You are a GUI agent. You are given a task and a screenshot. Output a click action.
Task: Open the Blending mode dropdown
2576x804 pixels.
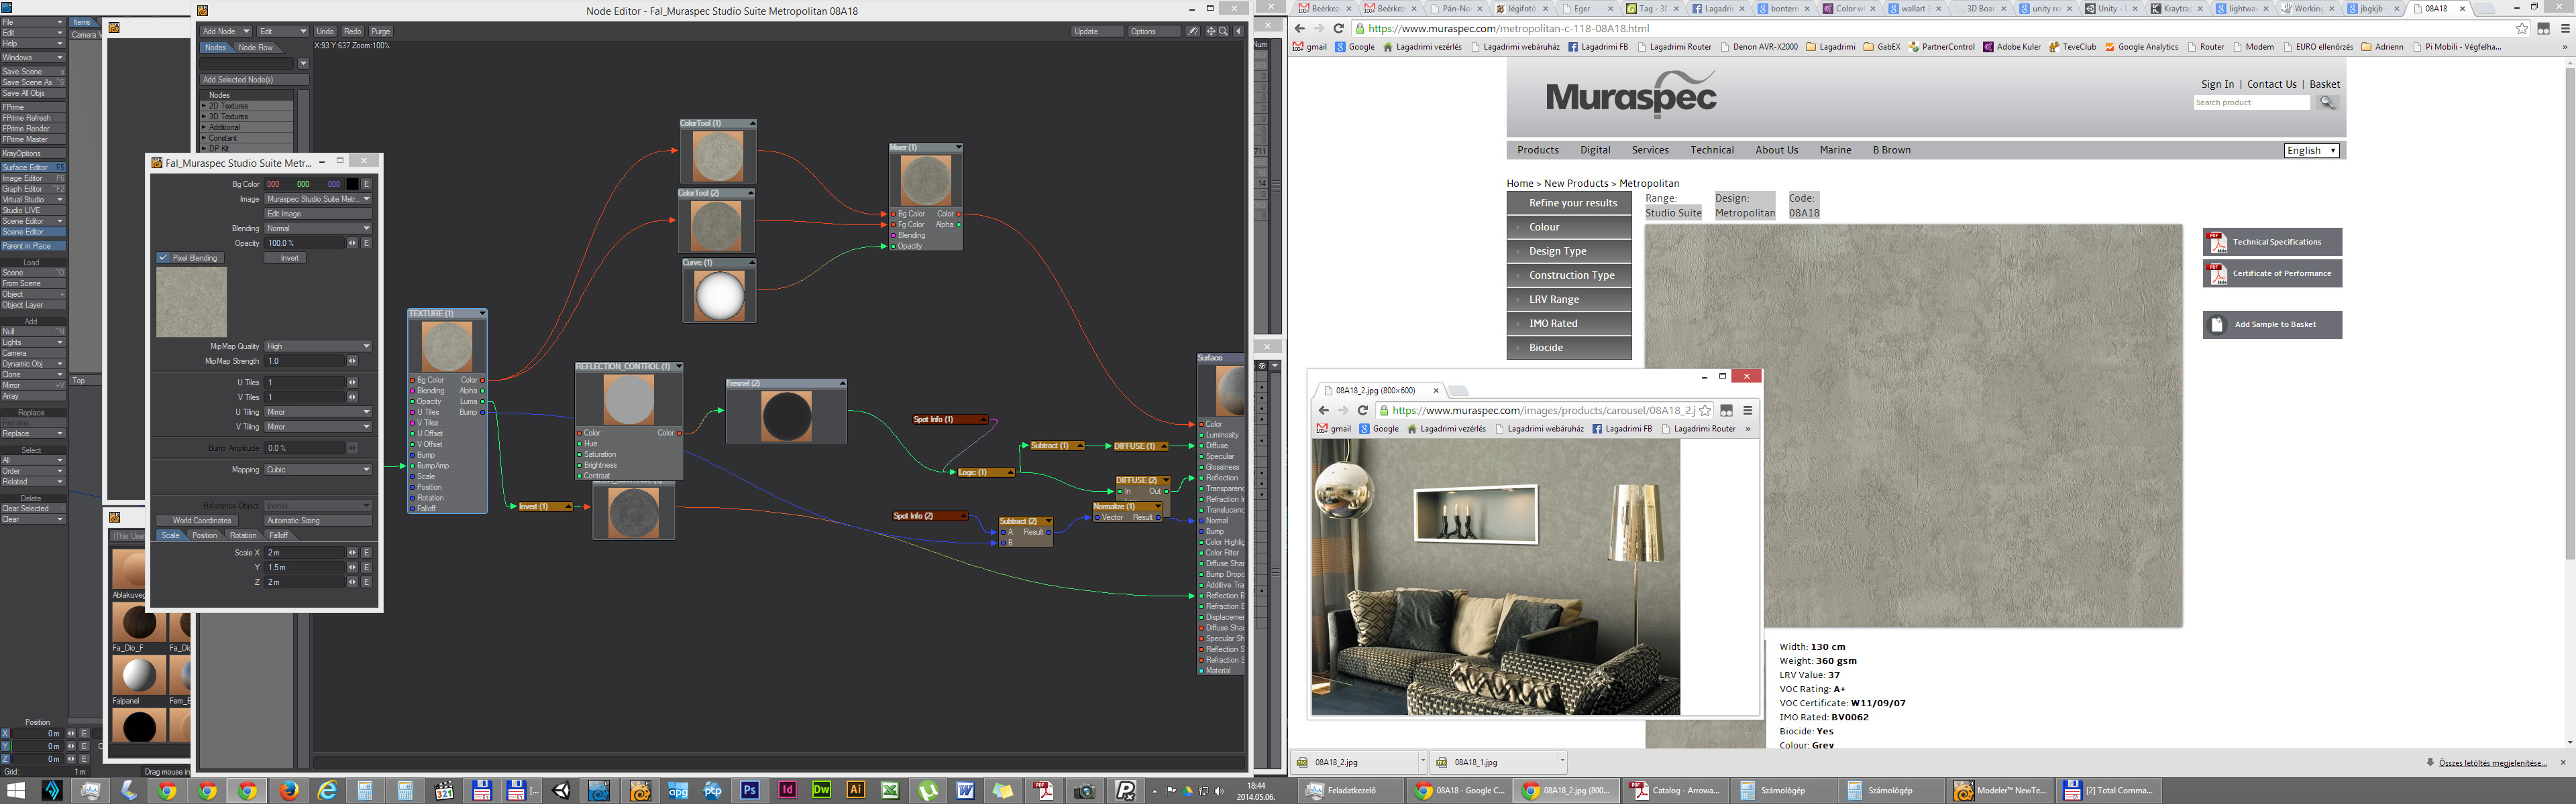click(318, 228)
